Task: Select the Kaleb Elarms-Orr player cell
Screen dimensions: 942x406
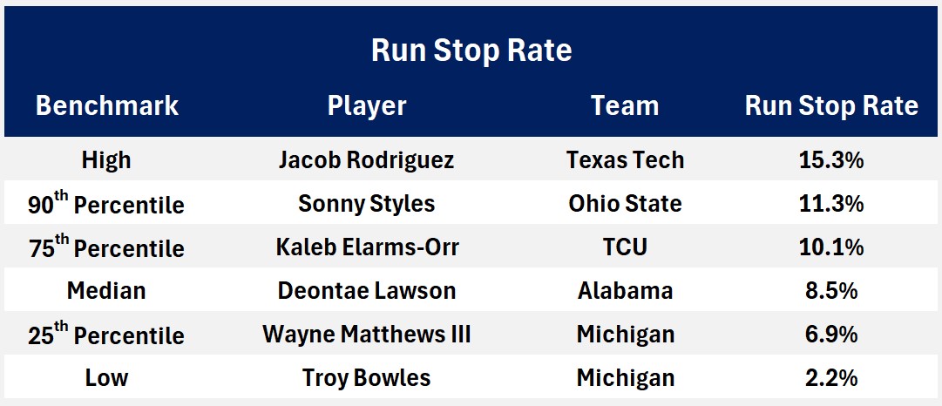Action: point(367,247)
